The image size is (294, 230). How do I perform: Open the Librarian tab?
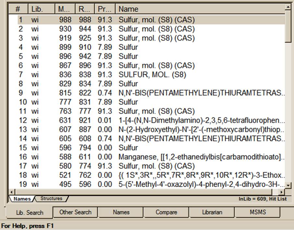click(212, 212)
